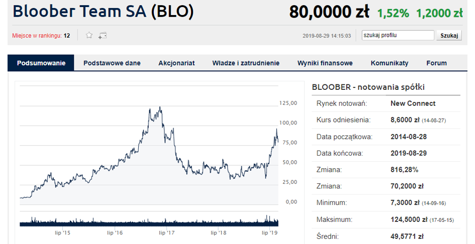This screenshot has height=244, width=475.
Task: Click the 1,52% change value
Action: (393, 14)
